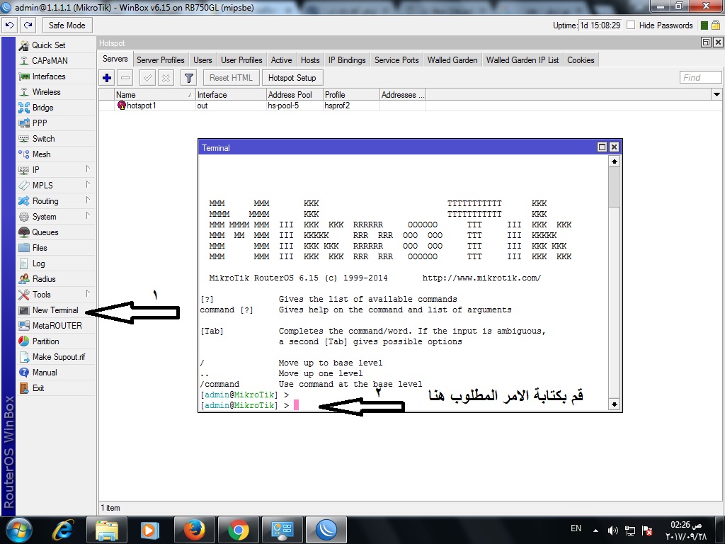Select the hs-pool-5 address pool cell
Screen dimensions: 725x544
295,106
